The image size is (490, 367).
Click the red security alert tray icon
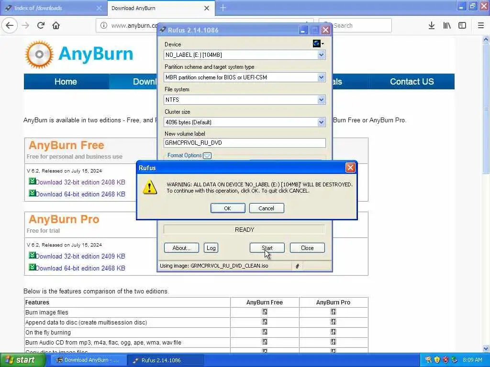pyautogui.click(x=445, y=360)
